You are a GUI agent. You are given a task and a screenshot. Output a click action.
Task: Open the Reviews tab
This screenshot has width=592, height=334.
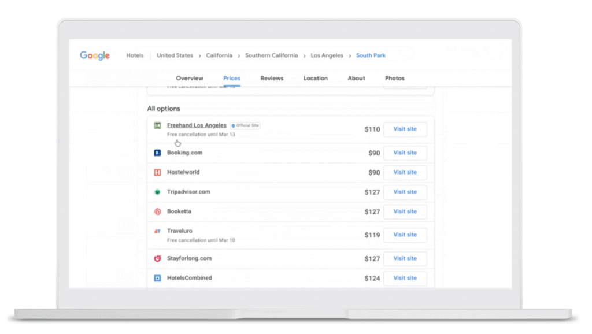(x=272, y=78)
